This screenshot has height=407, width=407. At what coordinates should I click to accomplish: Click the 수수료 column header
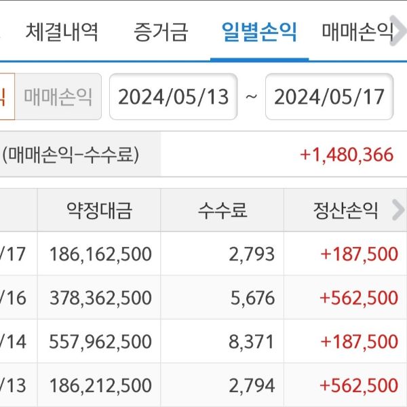222,210
